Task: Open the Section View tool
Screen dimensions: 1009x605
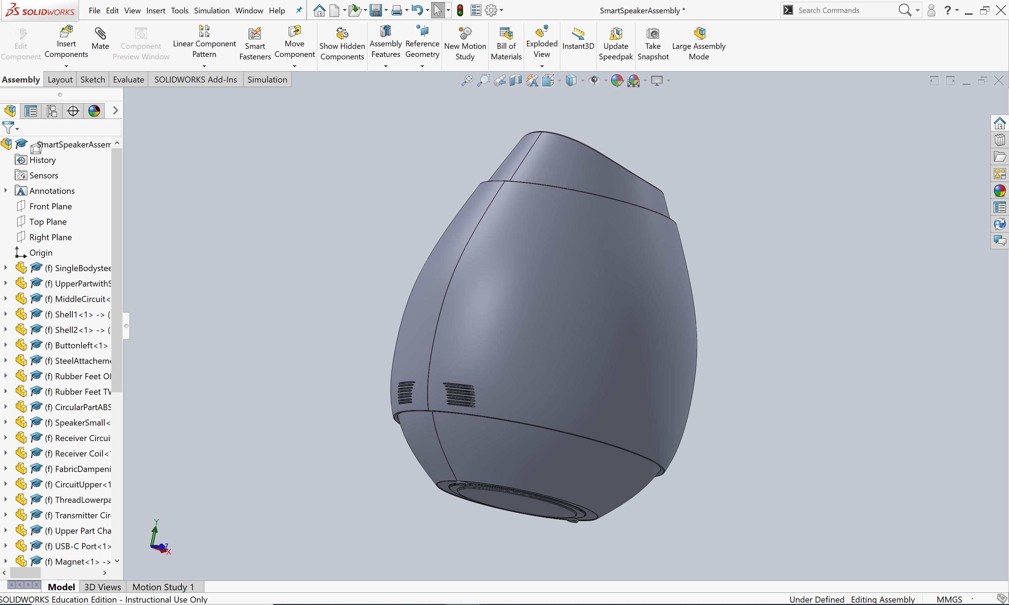Action: (x=515, y=80)
